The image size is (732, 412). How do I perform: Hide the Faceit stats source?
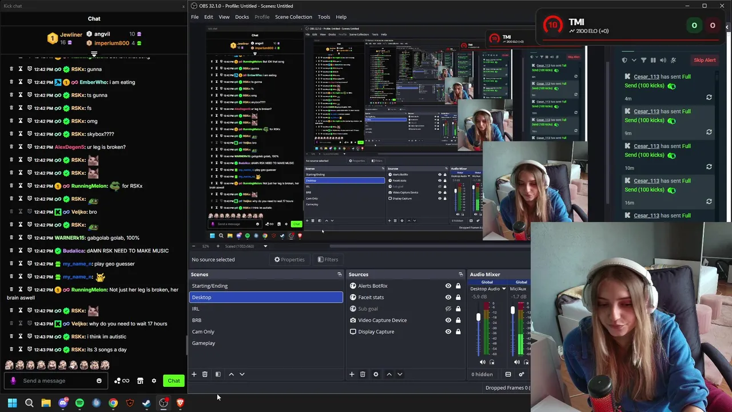[448, 298]
